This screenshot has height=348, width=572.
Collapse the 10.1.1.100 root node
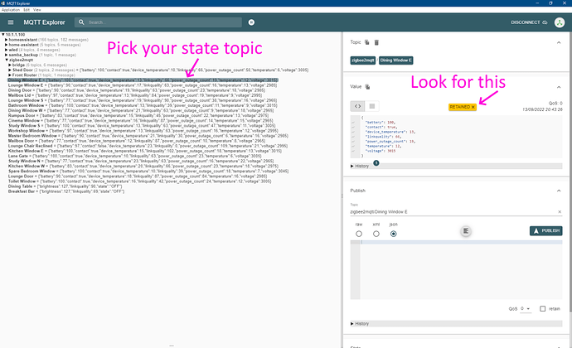[3, 35]
